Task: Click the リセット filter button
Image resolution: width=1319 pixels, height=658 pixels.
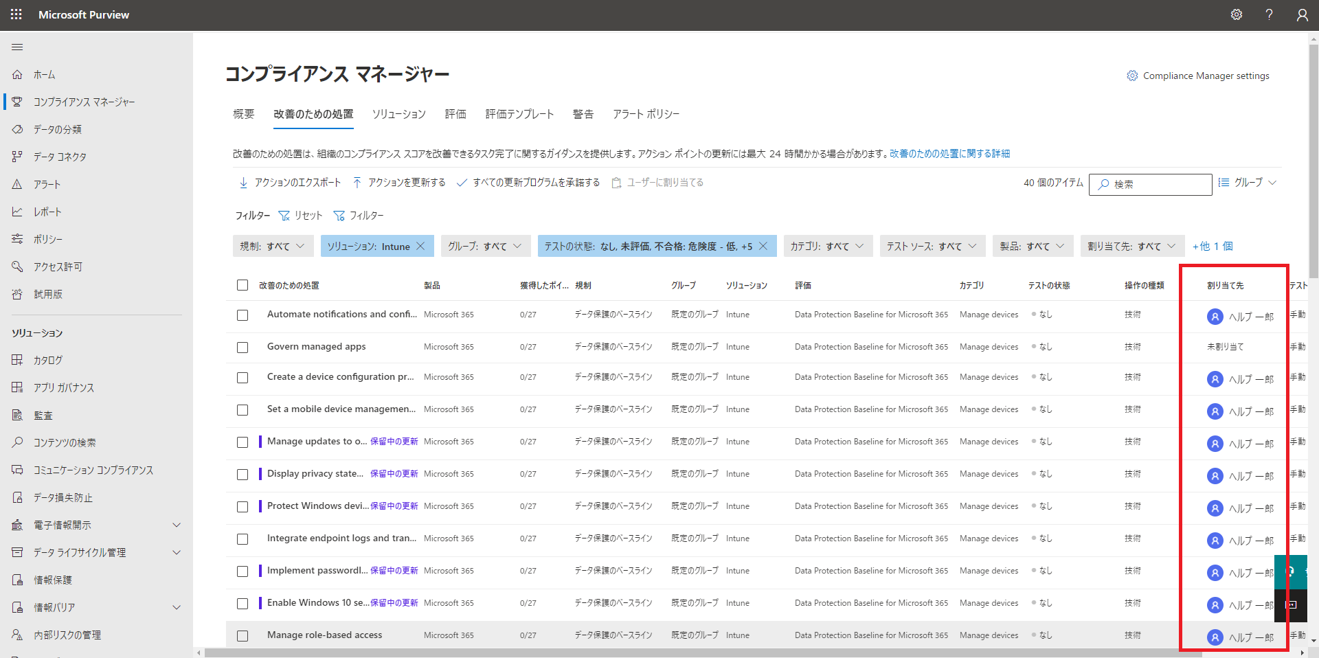Action: tap(300, 216)
